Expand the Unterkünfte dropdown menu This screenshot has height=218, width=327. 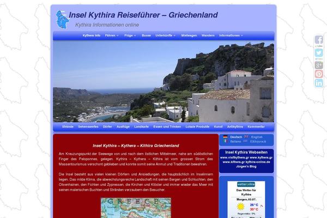(x=165, y=35)
